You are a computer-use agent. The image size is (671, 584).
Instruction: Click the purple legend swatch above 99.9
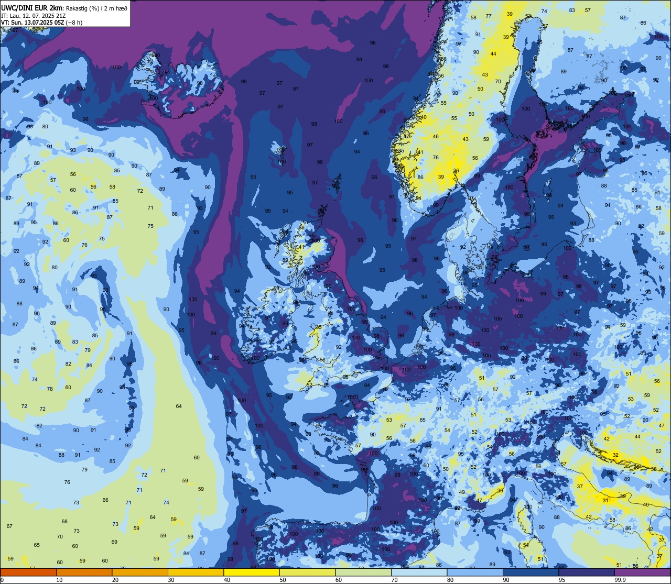[642, 572]
